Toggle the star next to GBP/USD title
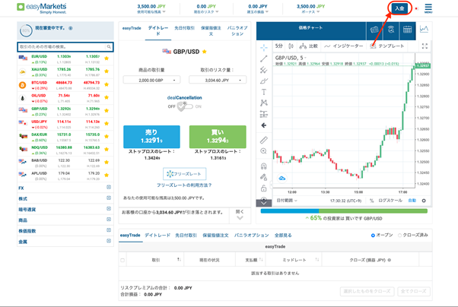The height and width of the screenshot is (307, 458). point(205,52)
